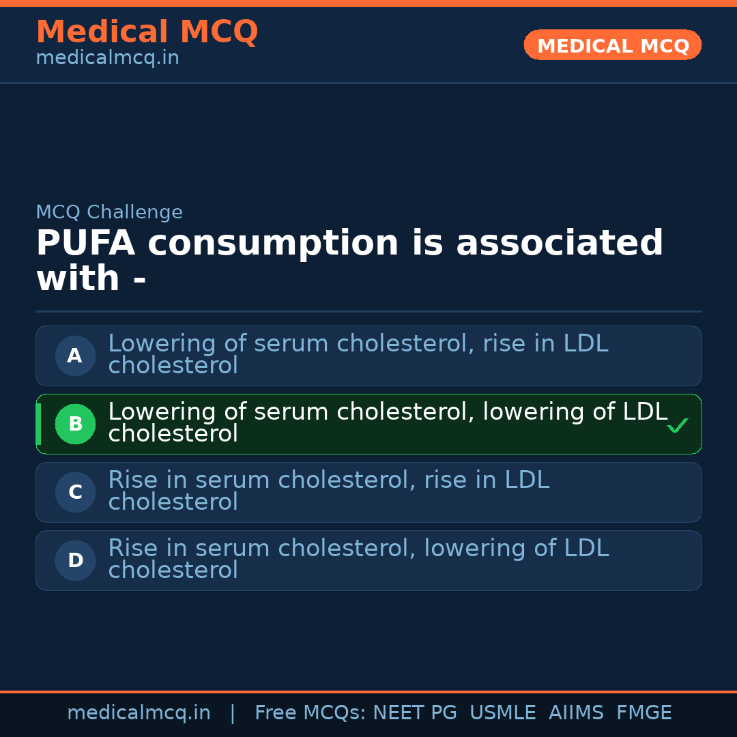Viewport: 737px width, 737px height.
Task: Click the "Free MCQs:" footer label
Action: (x=310, y=713)
